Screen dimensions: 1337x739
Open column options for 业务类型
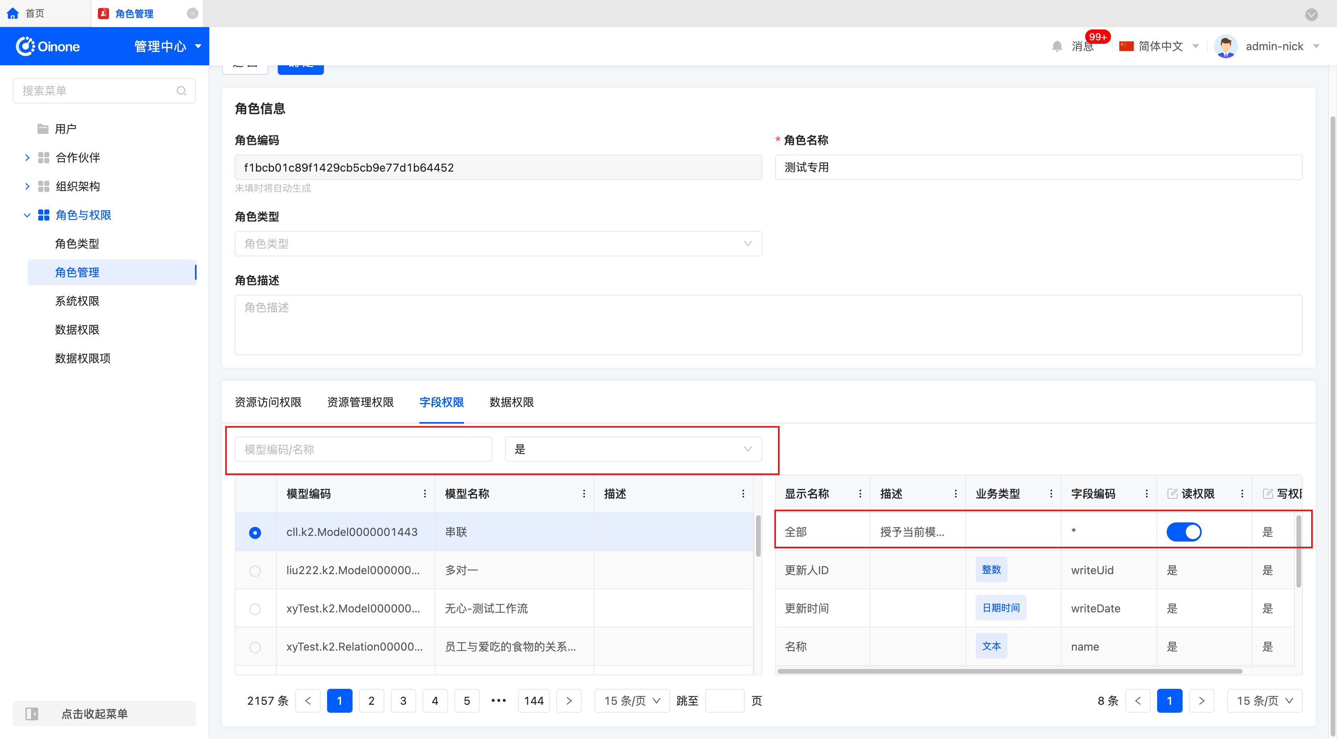(x=1051, y=493)
